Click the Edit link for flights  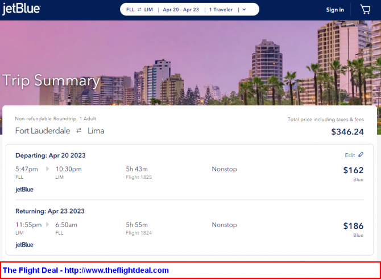[x=350, y=155]
